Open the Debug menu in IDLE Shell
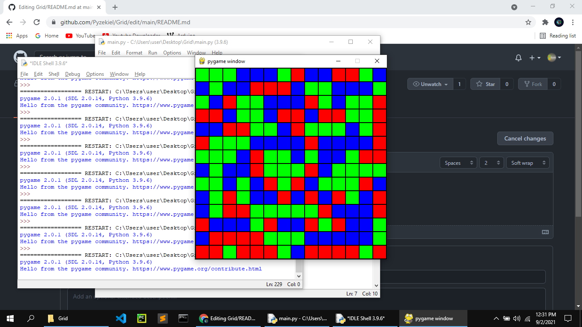The image size is (582, 327). coord(72,74)
